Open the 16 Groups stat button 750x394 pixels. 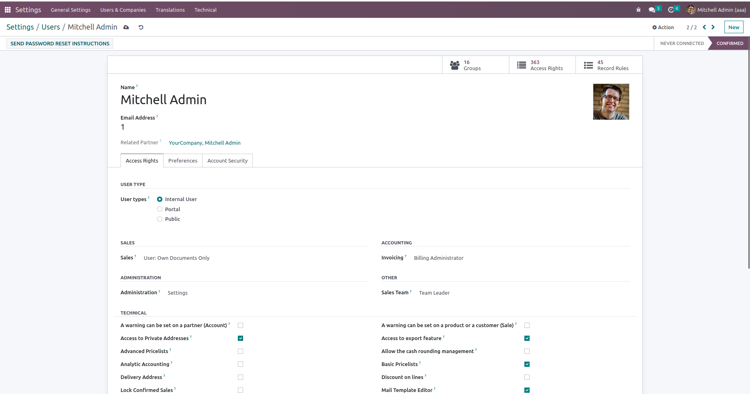click(475, 65)
